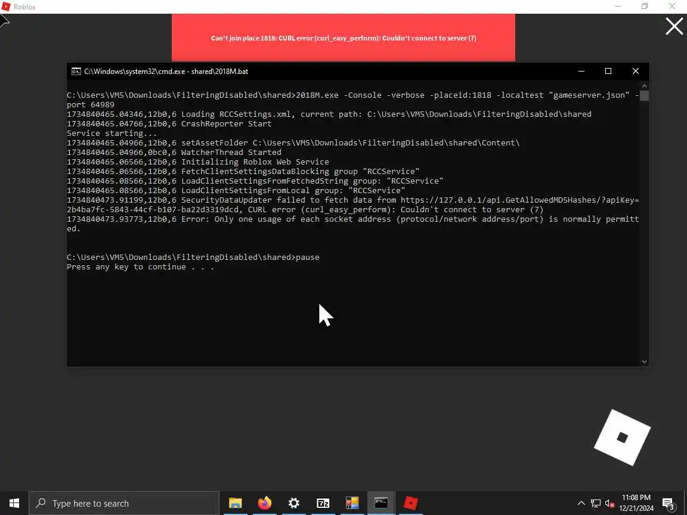687x515 pixels.
Task: Open the clock showing 11:08 PM
Action: pos(636,503)
